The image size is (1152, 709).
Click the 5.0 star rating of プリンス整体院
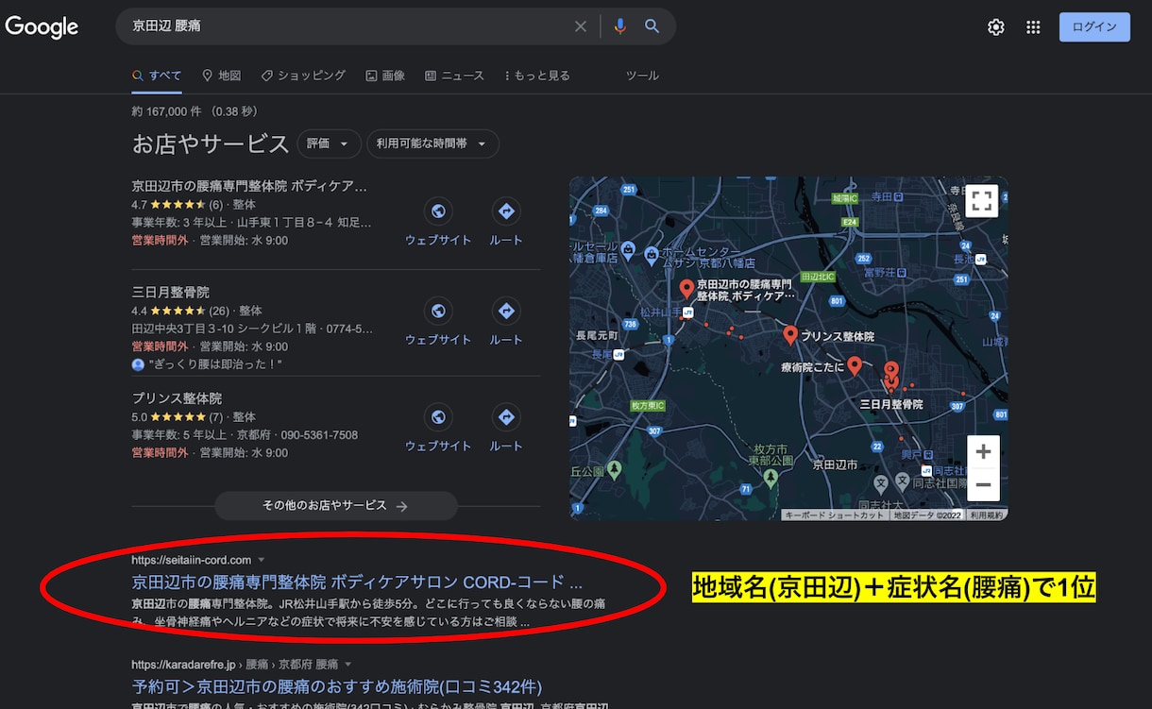177,416
